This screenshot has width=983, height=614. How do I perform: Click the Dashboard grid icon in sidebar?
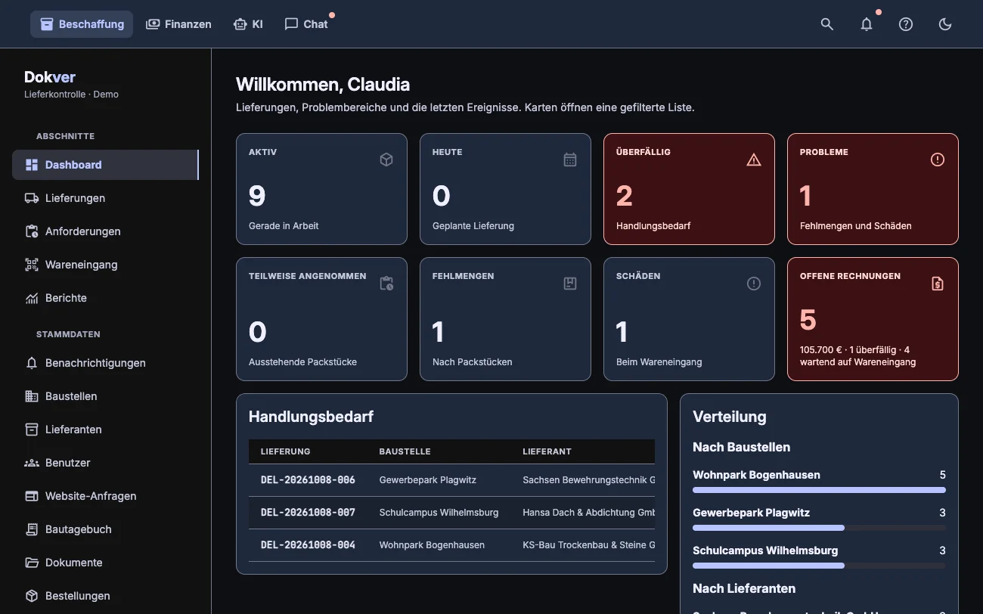coord(32,165)
